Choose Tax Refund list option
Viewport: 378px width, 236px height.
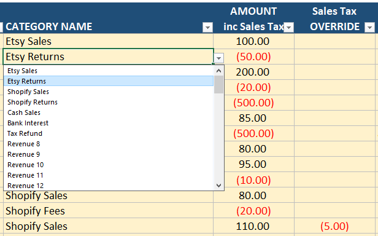click(x=109, y=133)
